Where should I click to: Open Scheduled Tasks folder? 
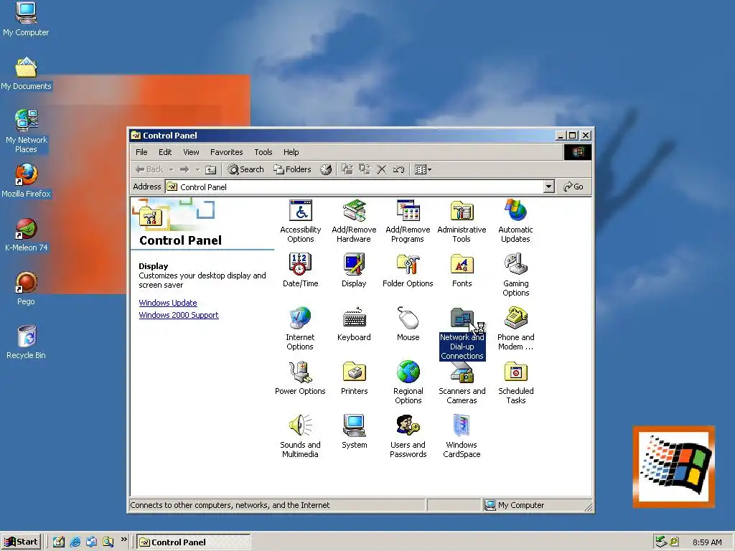tap(515, 383)
